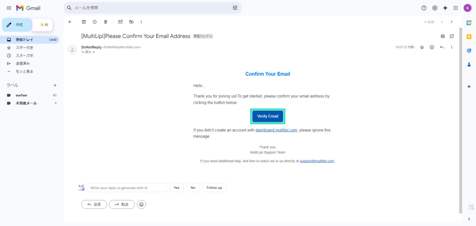The width and height of the screenshot is (476, 226).
Task: Click the Verify Email button
Action: point(267,116)
